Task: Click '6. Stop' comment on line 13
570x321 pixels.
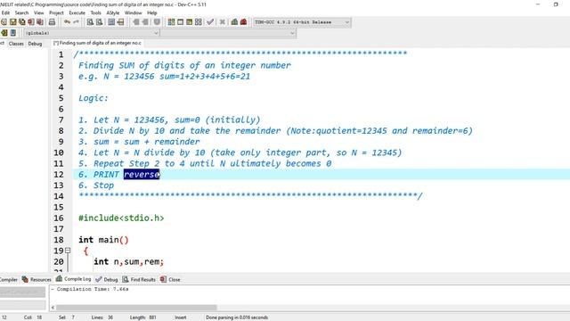Action: [96, 185]
